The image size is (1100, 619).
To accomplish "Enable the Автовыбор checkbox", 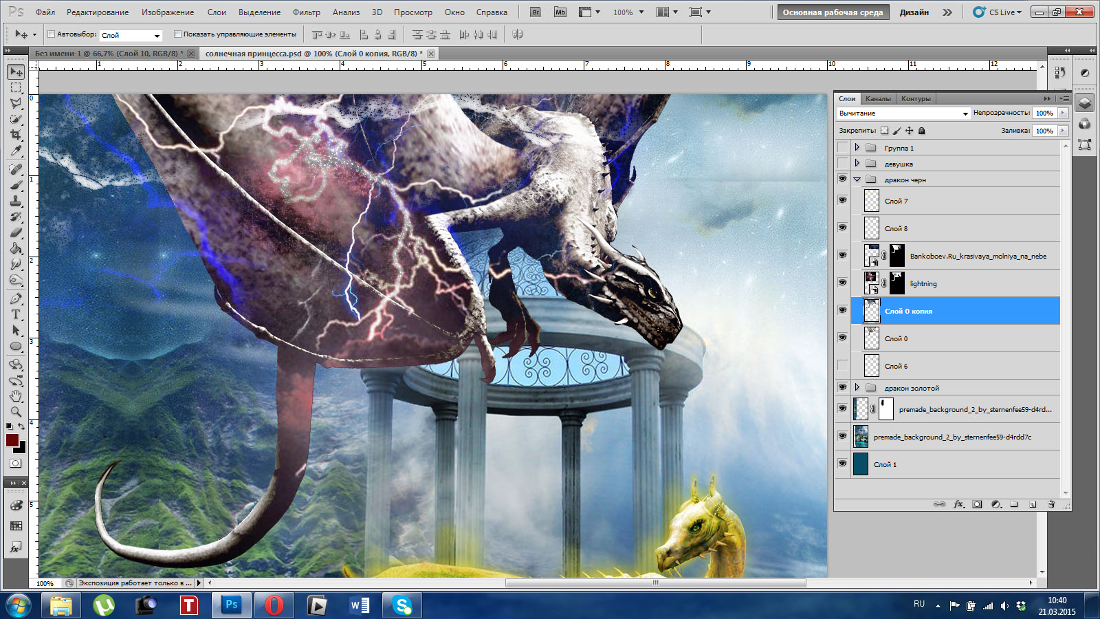I will [x=51, y=34].
